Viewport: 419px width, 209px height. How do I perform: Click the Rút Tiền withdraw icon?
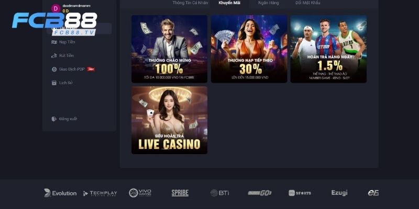pos(54,55)
